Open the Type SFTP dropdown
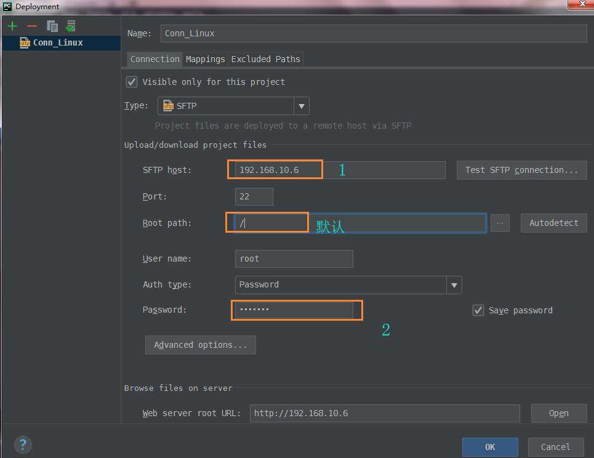 [x=301, y=106]
